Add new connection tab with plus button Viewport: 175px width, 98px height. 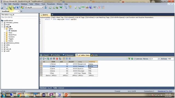(21, 11)
